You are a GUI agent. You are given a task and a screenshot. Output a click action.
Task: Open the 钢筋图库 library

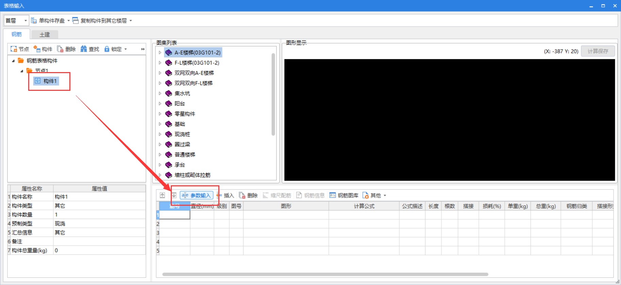click(x=344, y=195)
